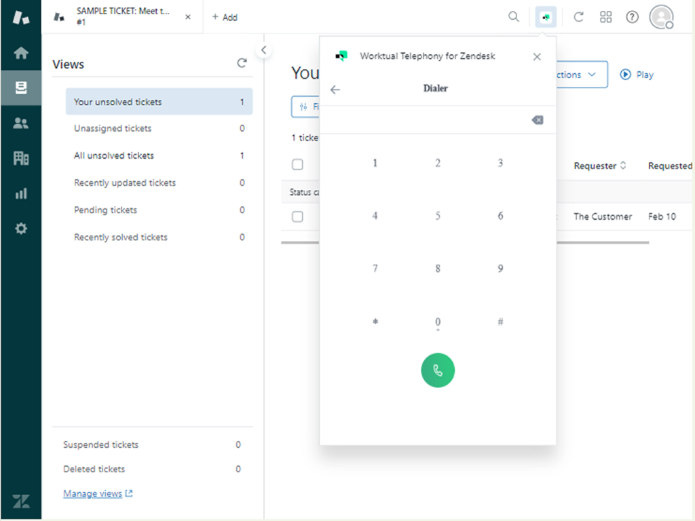Click the green call button in dialer
The height and width of the screenshot is (521, 695).
[x=438, y=371]
